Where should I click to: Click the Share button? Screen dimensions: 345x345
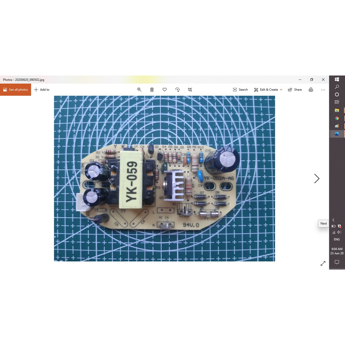[295, 90]
